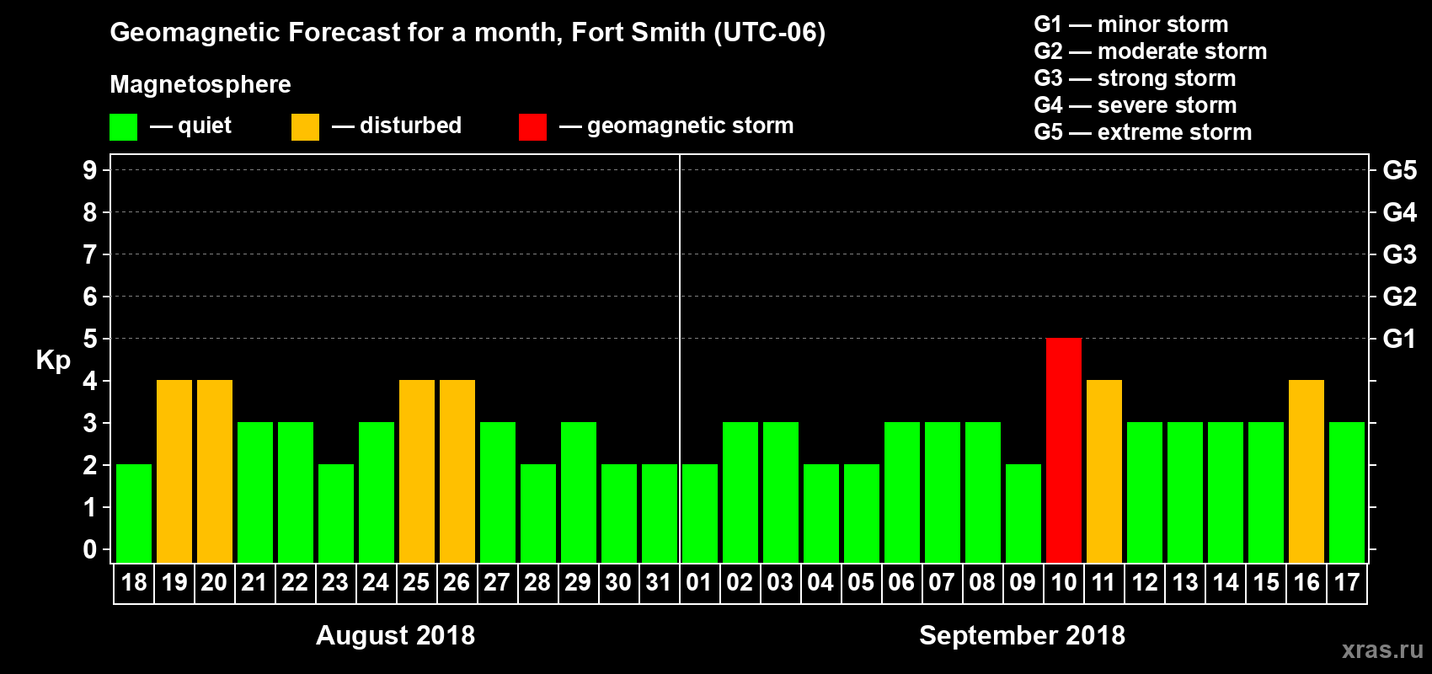1432x674 pixels.
Task: Click the red geomagnetic storm legend swatch
Action: (533, 127)
